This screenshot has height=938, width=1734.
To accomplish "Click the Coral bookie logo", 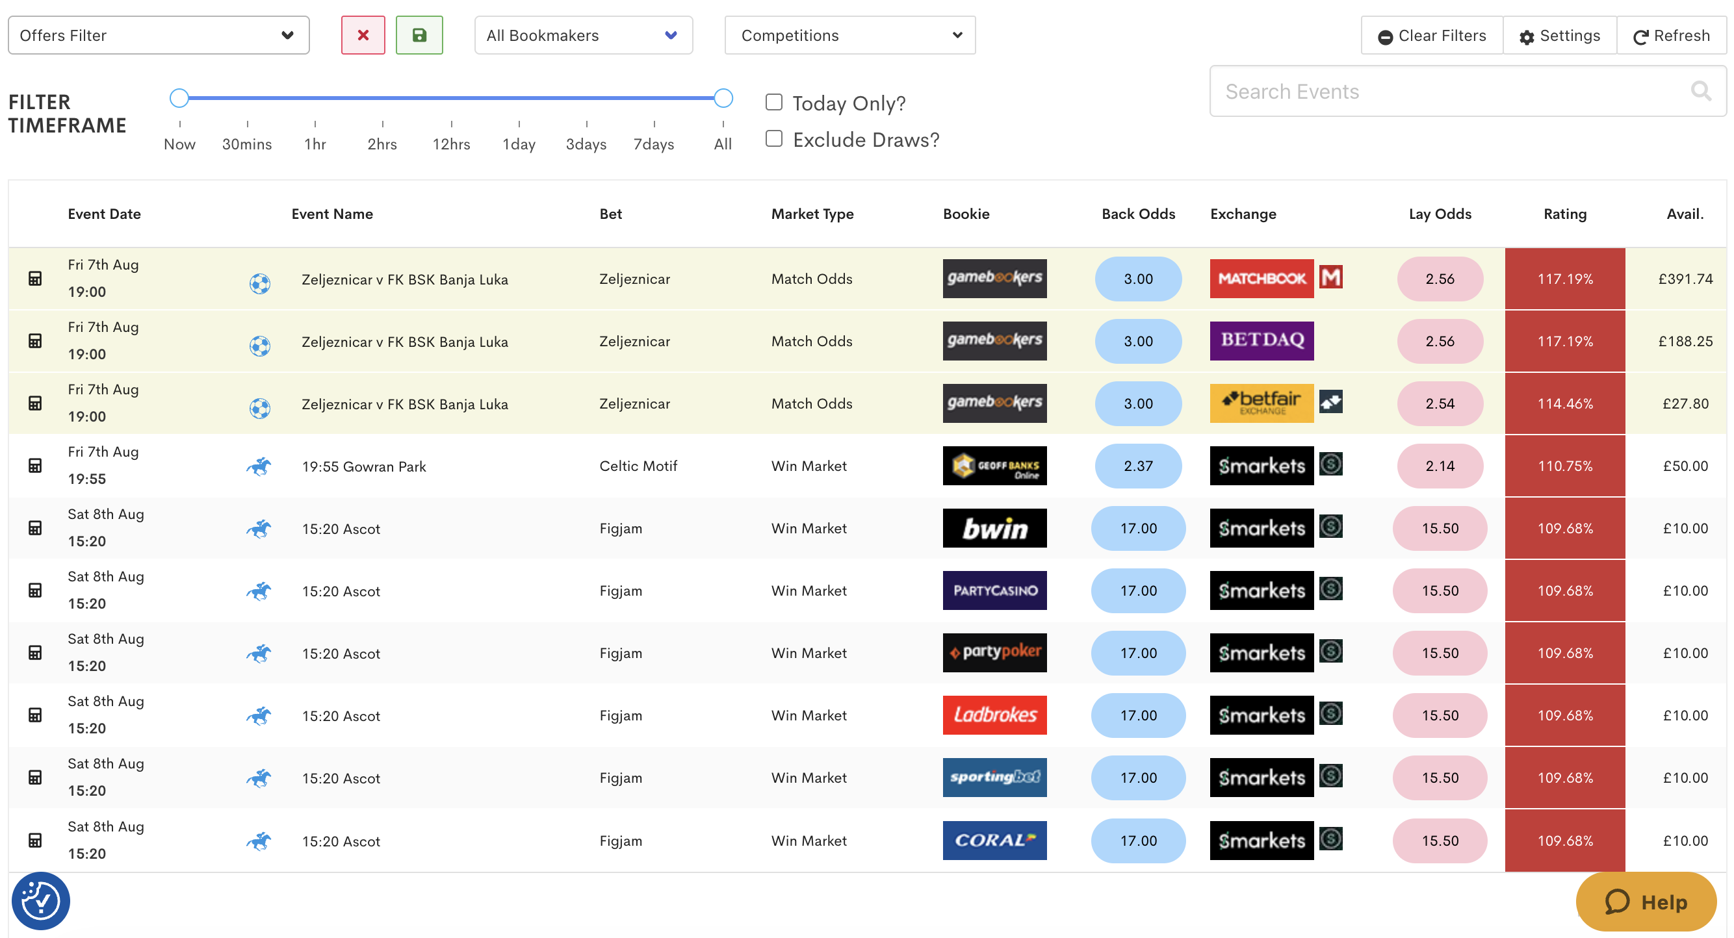I will click(x=994, y=841).
